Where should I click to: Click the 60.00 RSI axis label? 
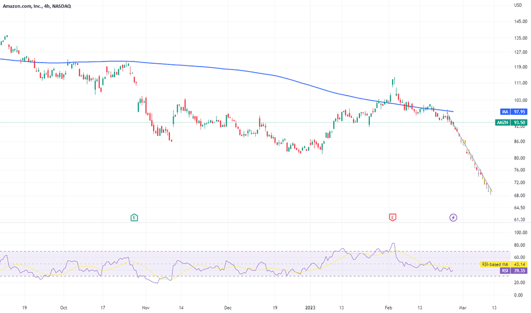point(520,257)
